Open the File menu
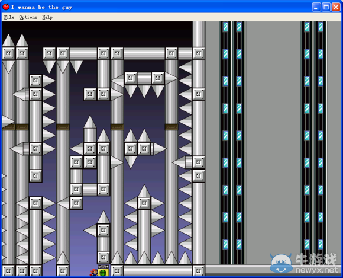The image size is (343, 278). coord(9,17)
